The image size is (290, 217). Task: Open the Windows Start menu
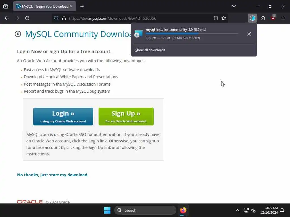(107, 210)
